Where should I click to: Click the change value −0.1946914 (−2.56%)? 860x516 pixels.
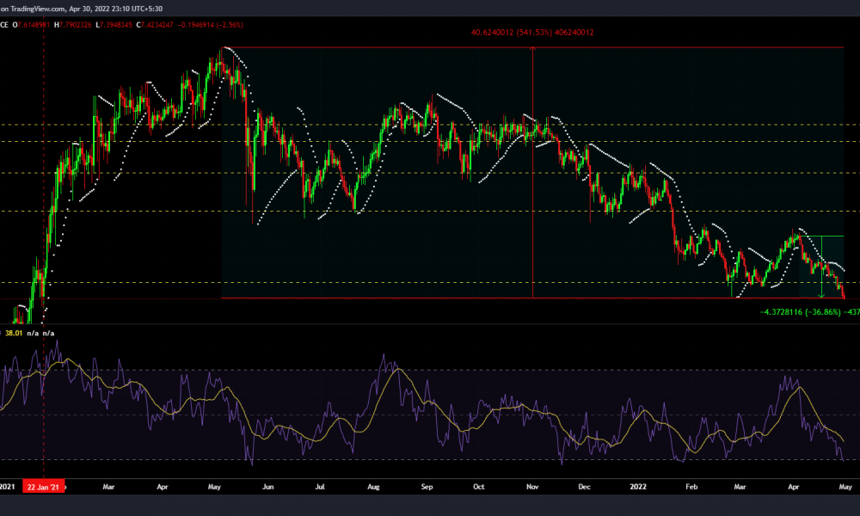click(x=211, y=25)
